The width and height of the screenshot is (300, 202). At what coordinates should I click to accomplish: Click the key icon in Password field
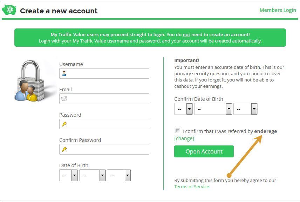[64, 124]
